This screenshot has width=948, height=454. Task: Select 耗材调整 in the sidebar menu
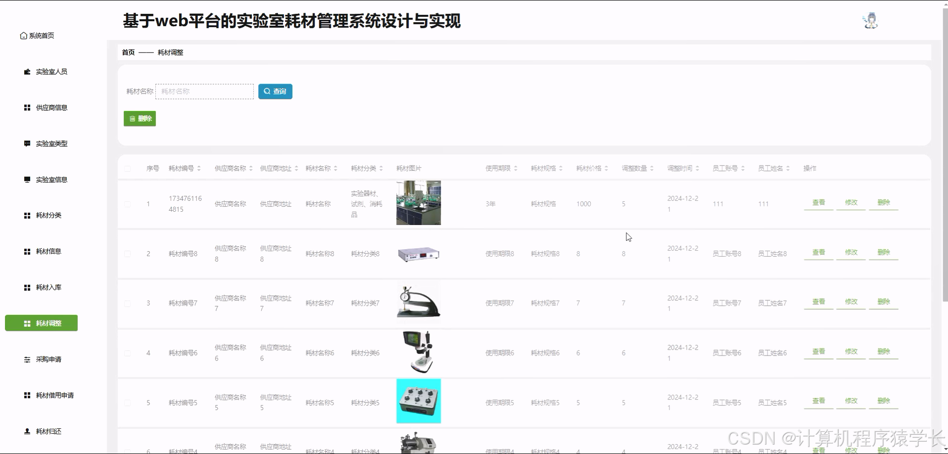click(x=41, y=323)
